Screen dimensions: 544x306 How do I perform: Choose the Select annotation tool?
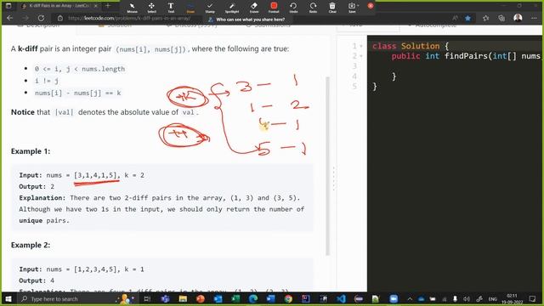pyautogui.click(x=151, y=8)
